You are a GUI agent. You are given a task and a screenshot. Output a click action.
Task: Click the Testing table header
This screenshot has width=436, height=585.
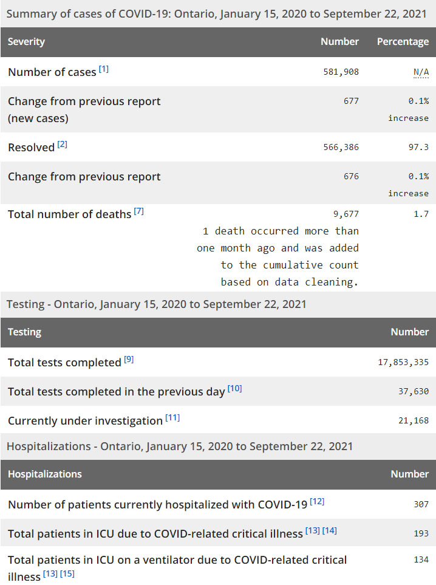[x=24, y=332]
